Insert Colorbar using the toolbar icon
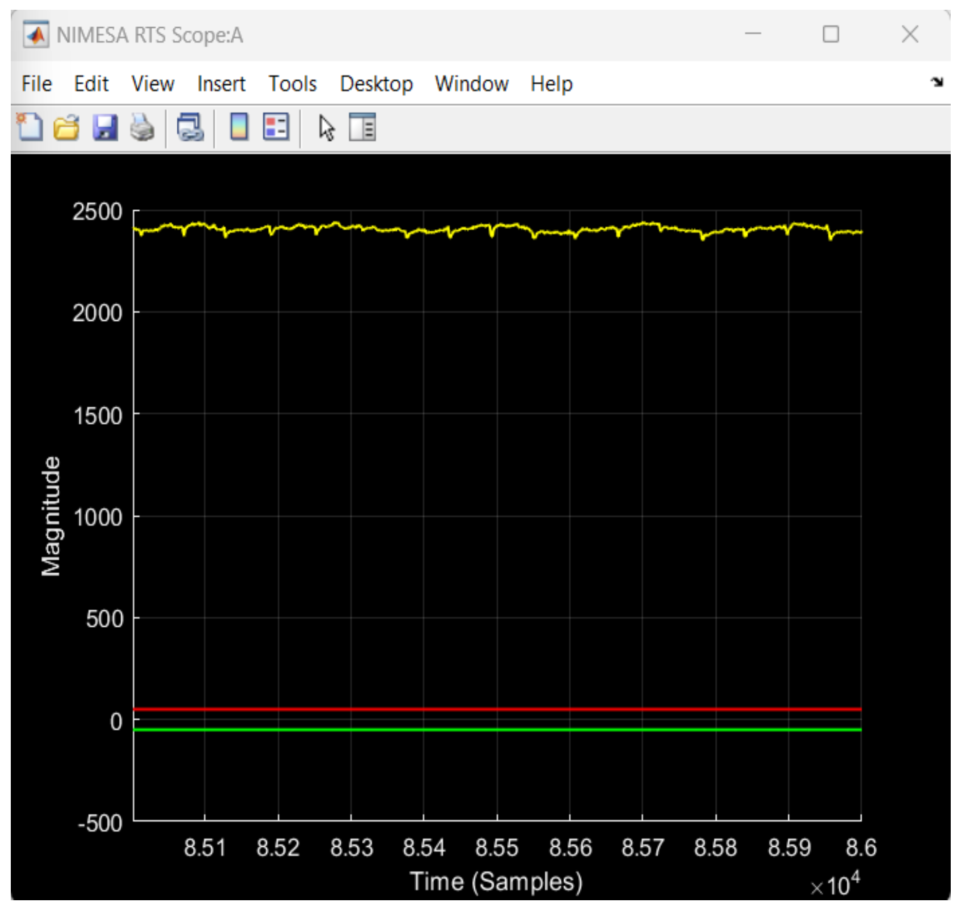The height and width of the screenshot is (910, 961). (239, 126)
